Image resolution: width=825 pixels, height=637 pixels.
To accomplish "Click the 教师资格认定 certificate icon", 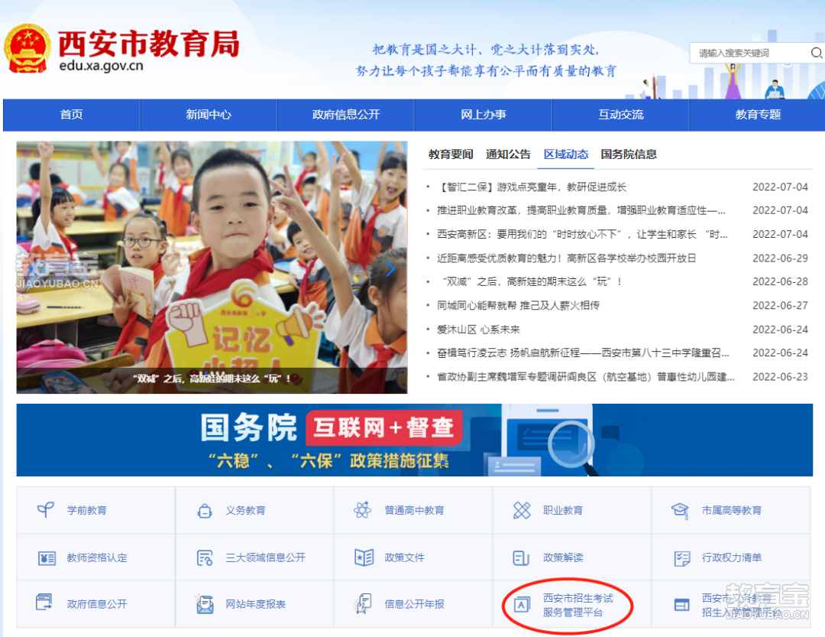I will [x=47, y=557].
